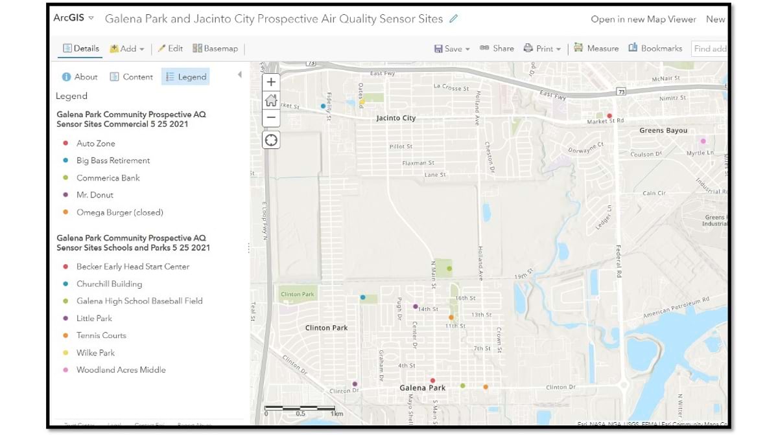
Task: Click the Find my location icon
Action: pos(271,140)
